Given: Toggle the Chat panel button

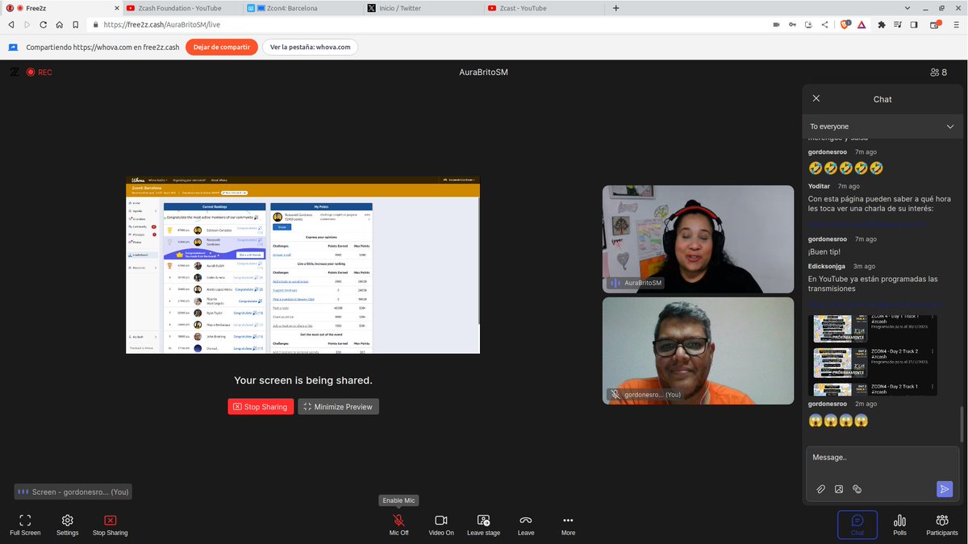Looking at the screenshot, I should pos(857,525).
